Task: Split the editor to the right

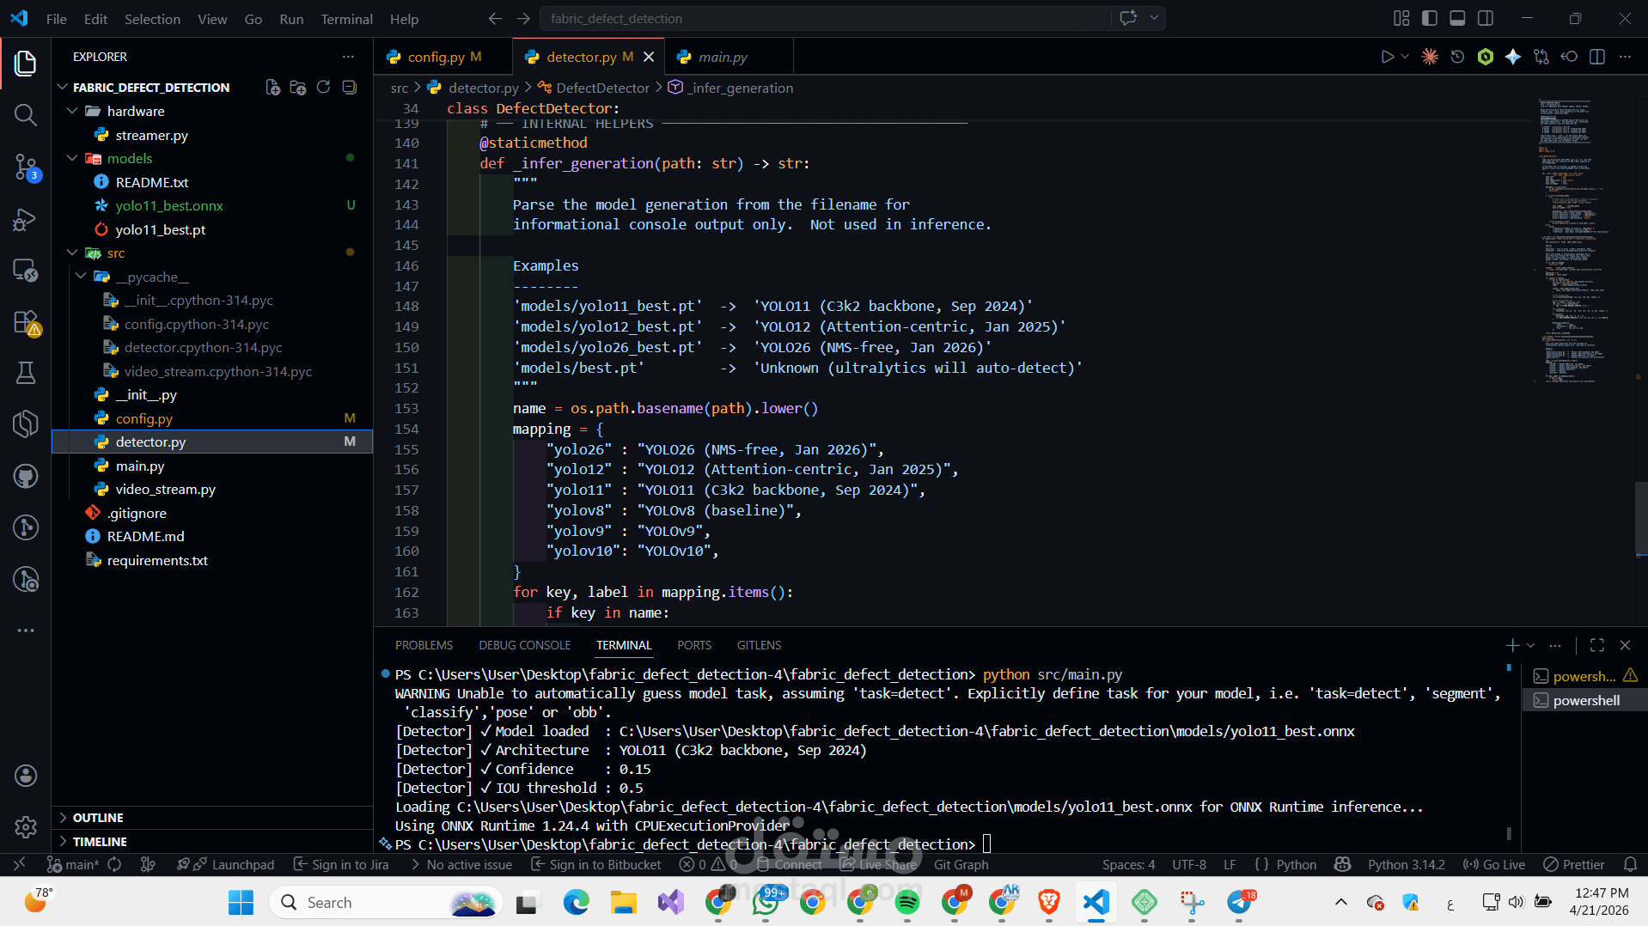Action: pos(1596,57)
